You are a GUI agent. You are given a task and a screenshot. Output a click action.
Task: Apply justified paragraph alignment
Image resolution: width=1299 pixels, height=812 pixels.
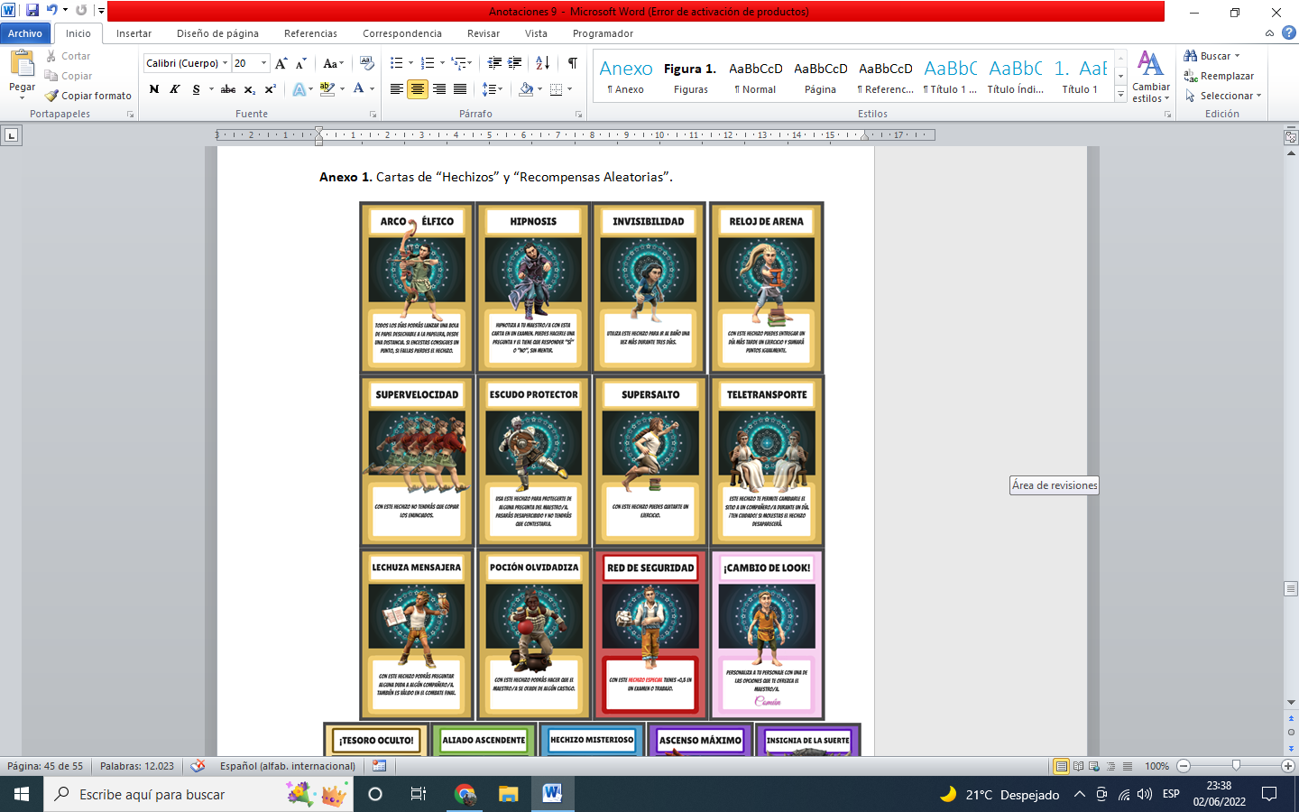(460, 88)
